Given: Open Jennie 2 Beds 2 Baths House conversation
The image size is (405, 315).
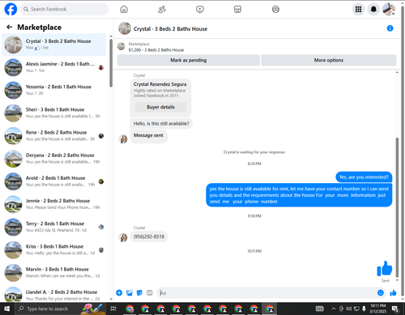Looking at the screenshot, I should coord(54,204).
